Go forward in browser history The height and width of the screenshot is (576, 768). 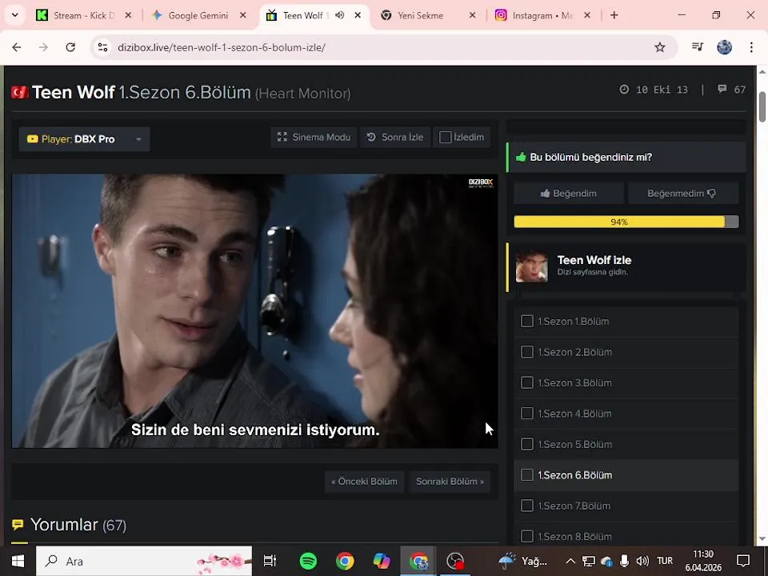(x=43, y=47)
